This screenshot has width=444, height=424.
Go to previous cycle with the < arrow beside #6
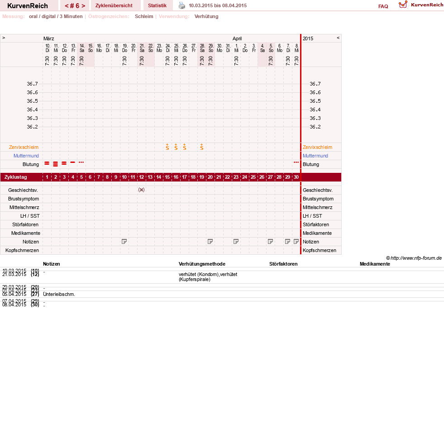click(x=67, y=6)
